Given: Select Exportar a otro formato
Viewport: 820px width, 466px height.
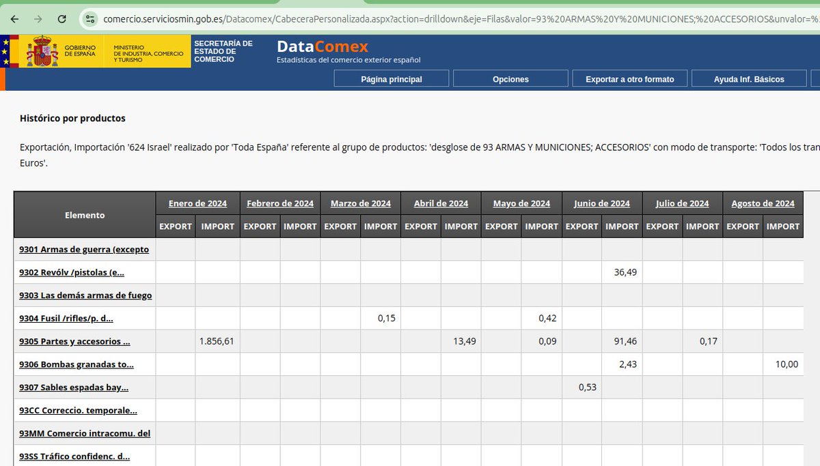Looking at the screenshot, I should coord(630,79).
